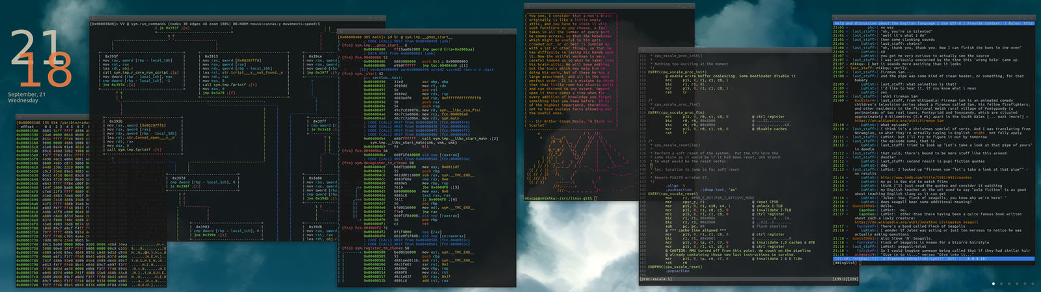This screenshot has height=292, width=1041.
Task: Click the "@ reset CPSR" comment in Vim
Action: click(x=764, y=202)
